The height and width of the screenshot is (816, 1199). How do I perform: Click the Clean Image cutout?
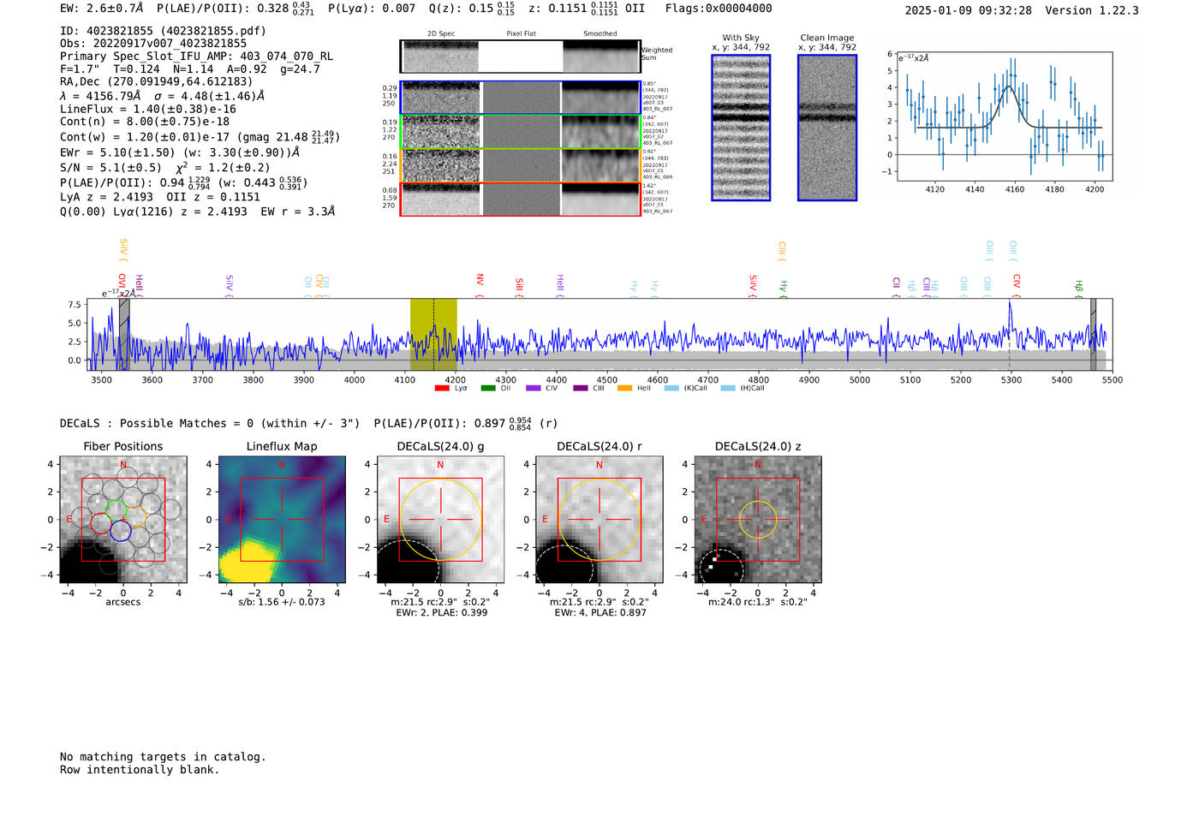click(827, 128)
